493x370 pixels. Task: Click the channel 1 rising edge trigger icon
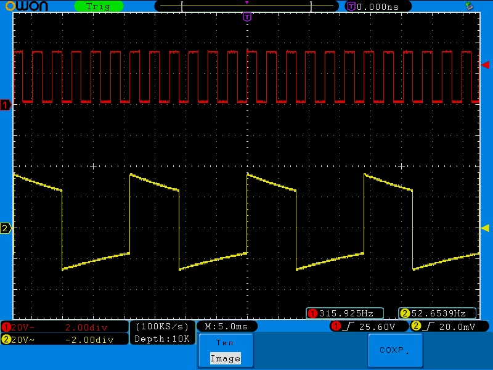(x=349, y=326)
